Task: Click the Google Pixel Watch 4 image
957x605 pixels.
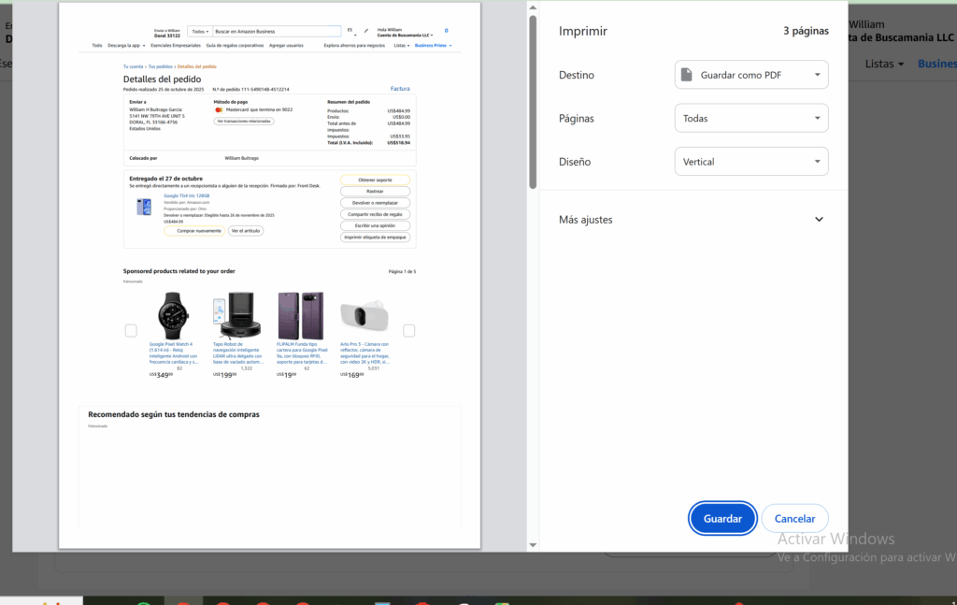Action: point(173,315)
